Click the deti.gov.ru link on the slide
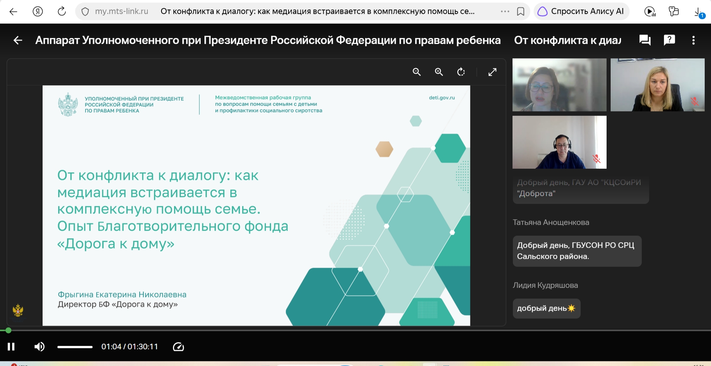This screenshot has width=711, height=366. (x=442, y=98)
